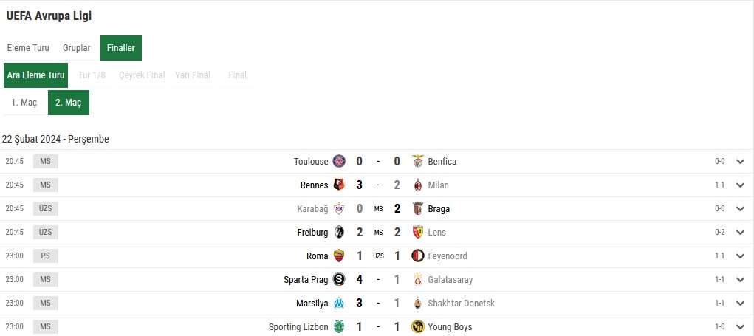Viewport: 754px width, 336px height.
Task: Switch to the Eleme Turu tab
Action: [x=28, y=48]
